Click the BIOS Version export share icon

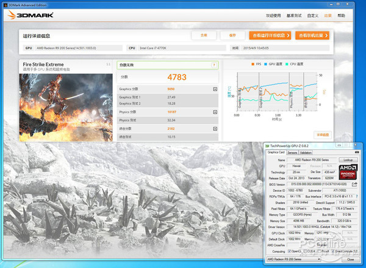[354, 185]
